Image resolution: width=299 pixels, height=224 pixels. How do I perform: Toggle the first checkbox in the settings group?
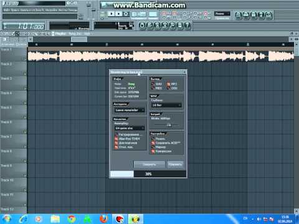[x=153, y=139]
